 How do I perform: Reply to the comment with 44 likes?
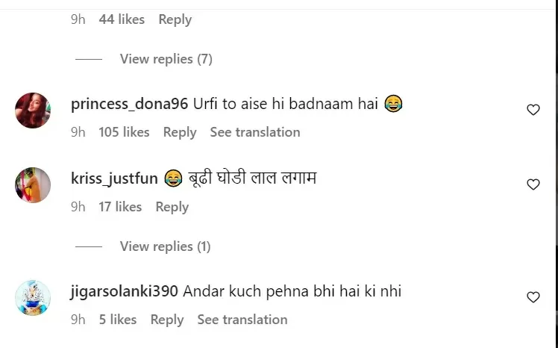(x=175, y=19)
